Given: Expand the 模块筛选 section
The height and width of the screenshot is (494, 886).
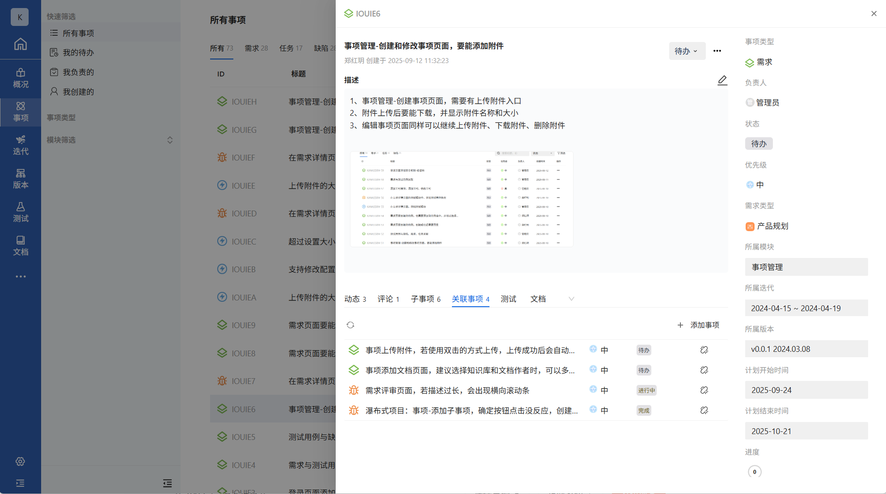Looking at the screenshot, I should (170, 140).
